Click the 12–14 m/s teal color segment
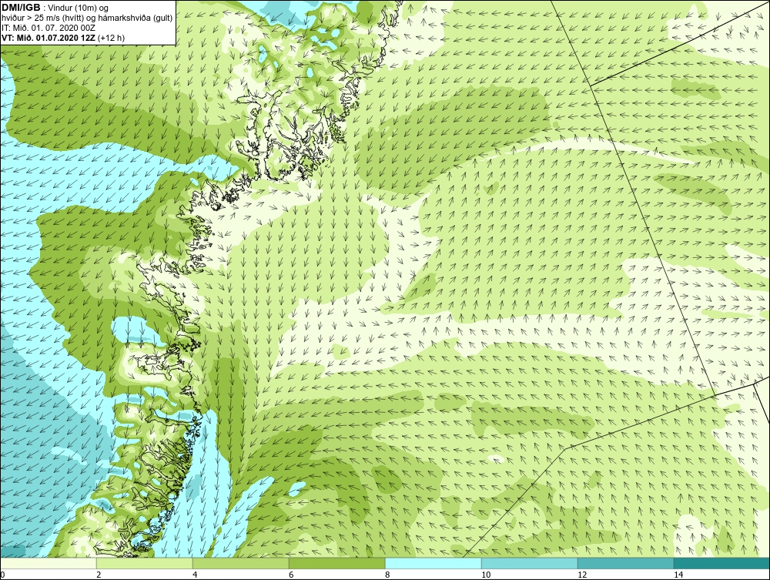The height and width of the screenshot is (580, 770). (x=625, y=563)
